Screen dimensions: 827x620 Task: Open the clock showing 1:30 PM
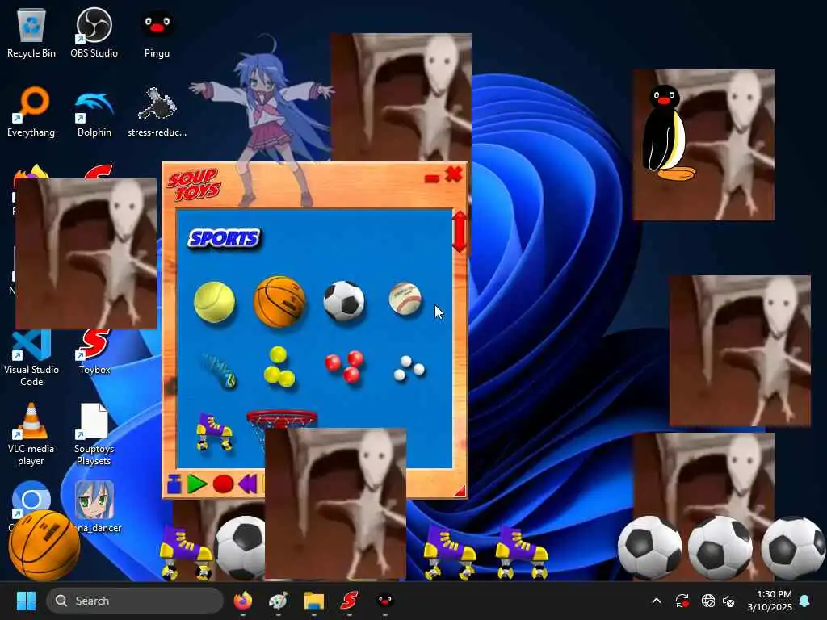click(x=770, y=601)
